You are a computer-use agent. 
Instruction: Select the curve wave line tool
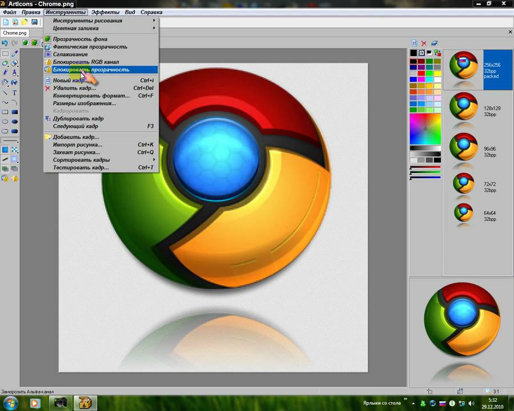coord(5,103)
